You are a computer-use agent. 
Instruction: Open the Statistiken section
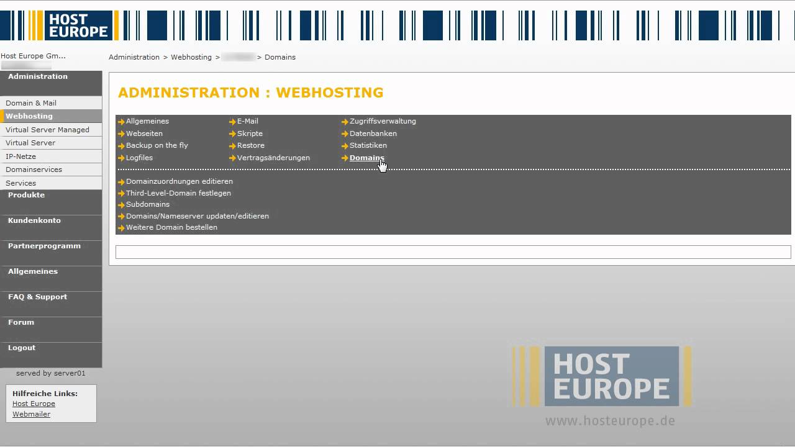click(x=368, y=145)
